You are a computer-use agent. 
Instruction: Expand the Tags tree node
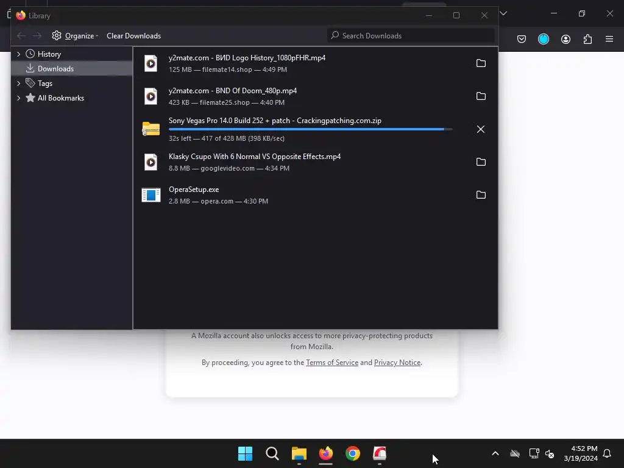coord(18,83)
